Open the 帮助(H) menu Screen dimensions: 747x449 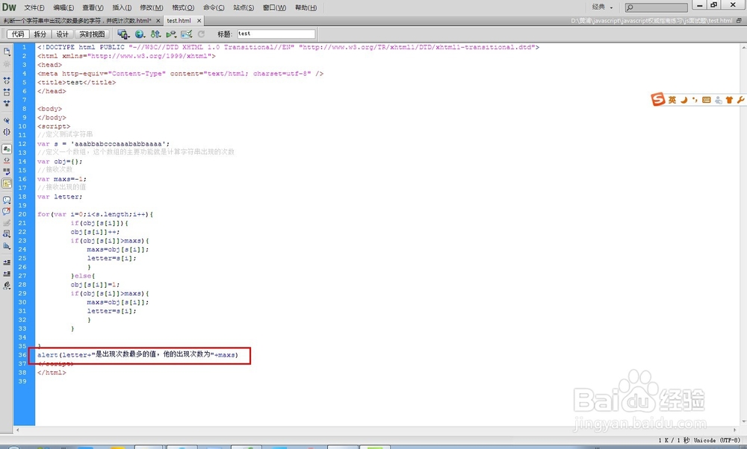pos(306,7)
